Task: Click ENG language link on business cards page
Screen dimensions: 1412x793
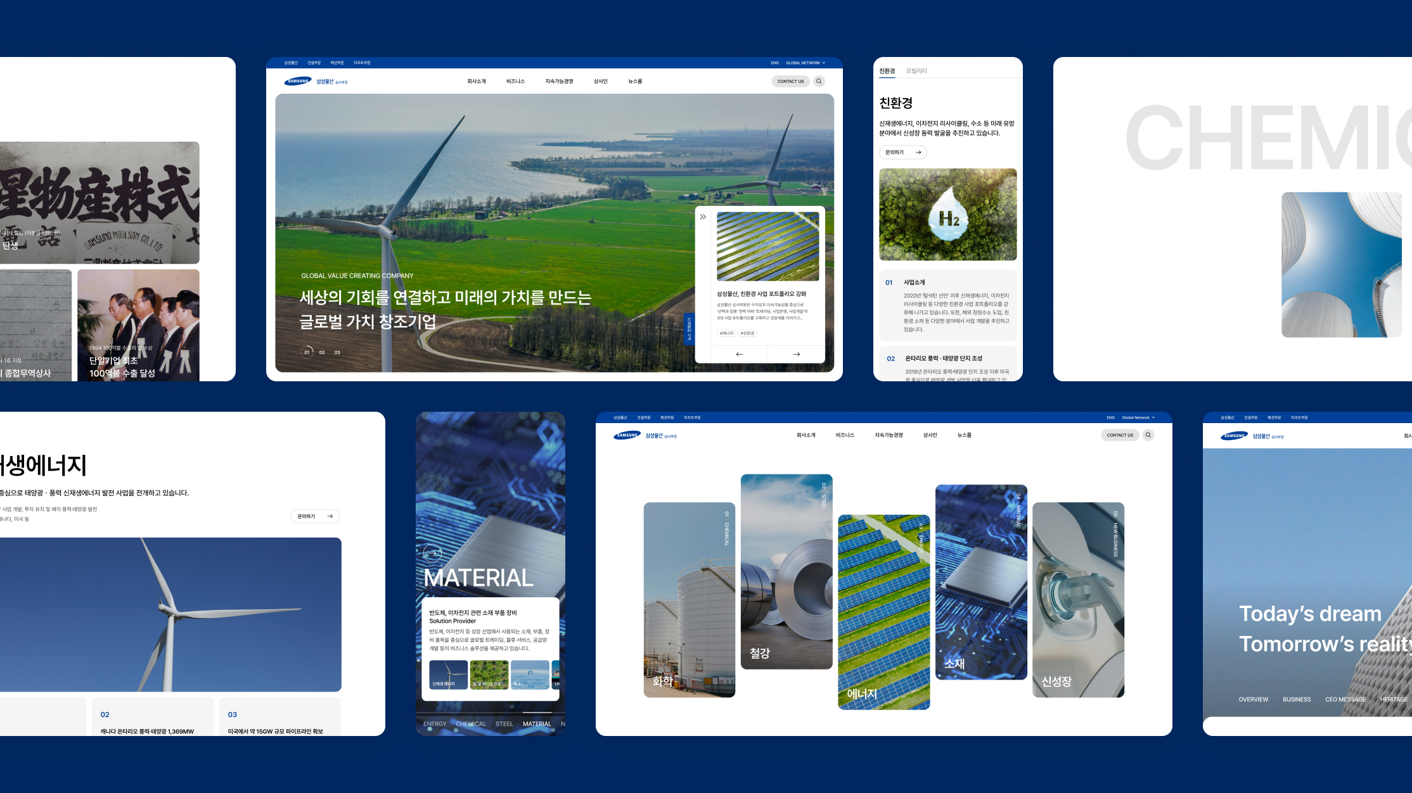Action: pos(1110,417)
